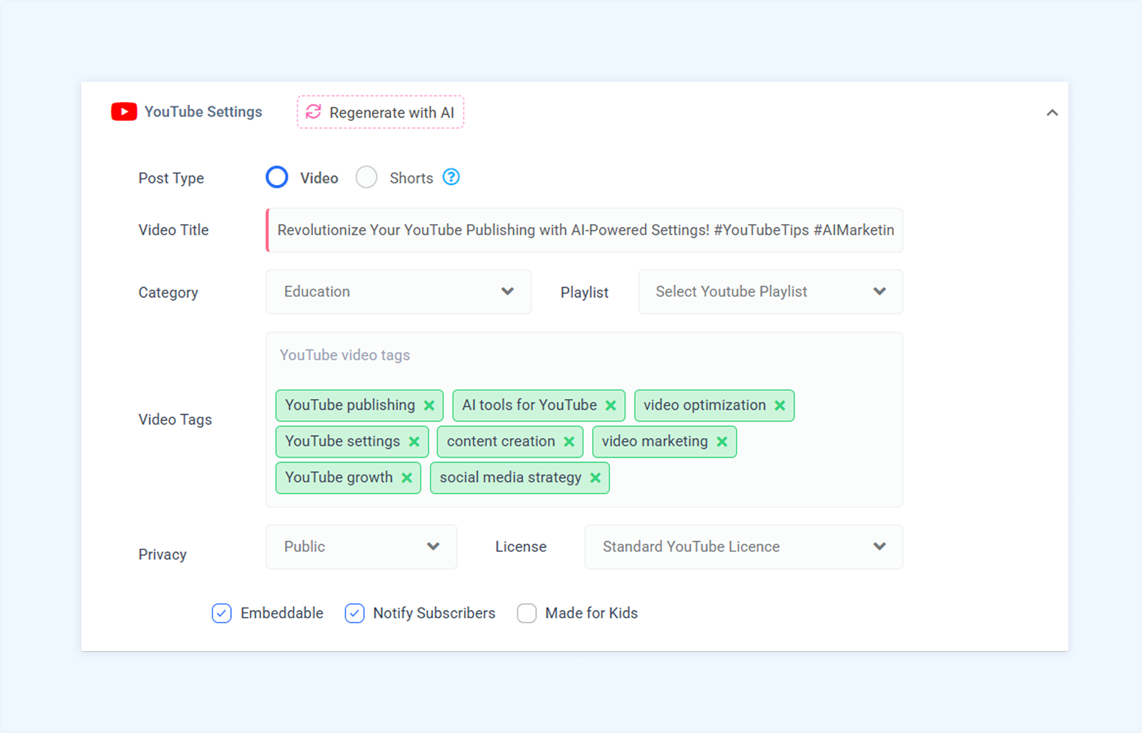The width and height of the screenshot is (1142, 733).
Task: Remove the social media strategy tag
Action: coord(595,478)
